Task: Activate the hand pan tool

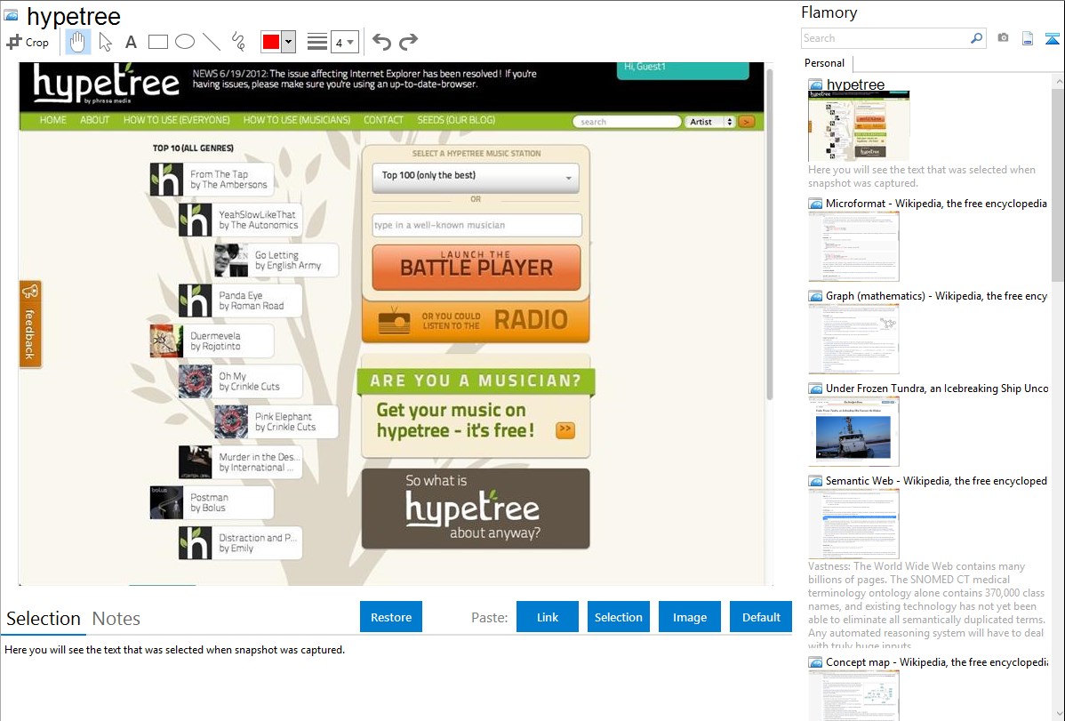Action: (77, 42)
